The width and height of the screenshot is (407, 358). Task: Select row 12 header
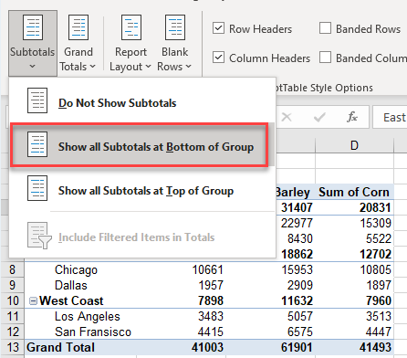12,332
